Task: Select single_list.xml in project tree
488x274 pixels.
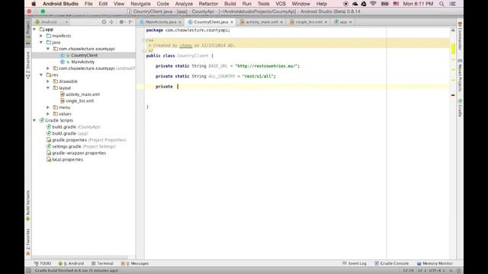Action: click(79, 101)
